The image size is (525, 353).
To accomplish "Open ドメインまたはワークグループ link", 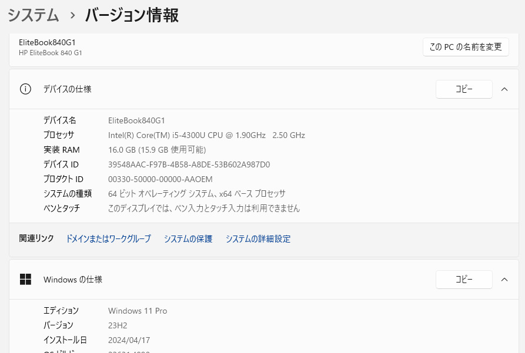I will [x=109, y=238].
